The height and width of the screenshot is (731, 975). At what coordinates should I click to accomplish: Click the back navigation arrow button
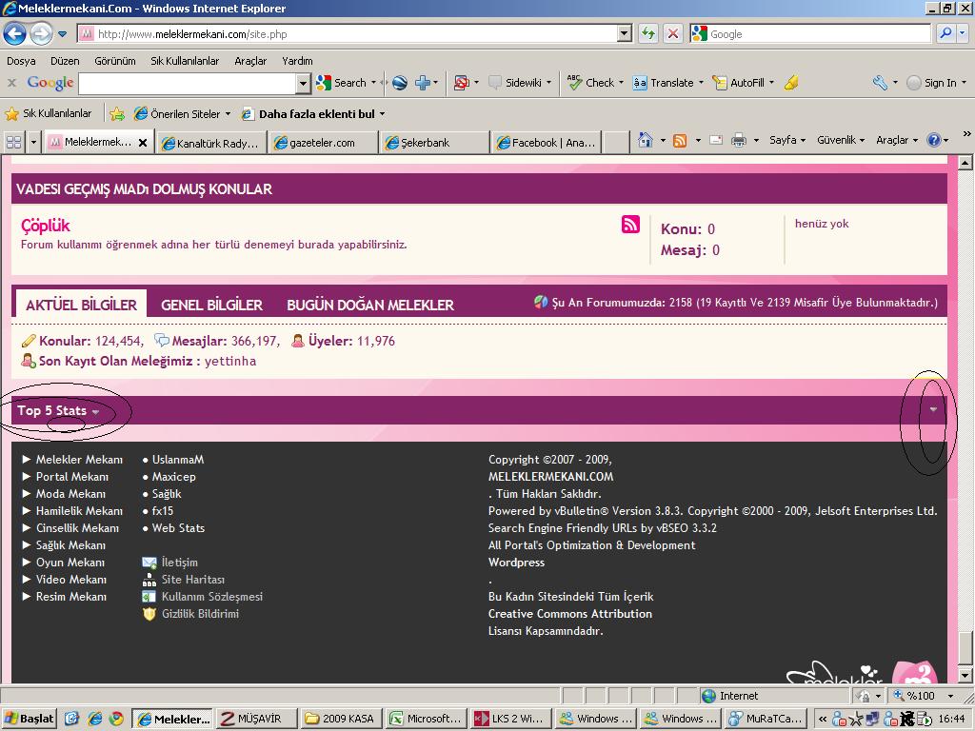pos(14,34)
